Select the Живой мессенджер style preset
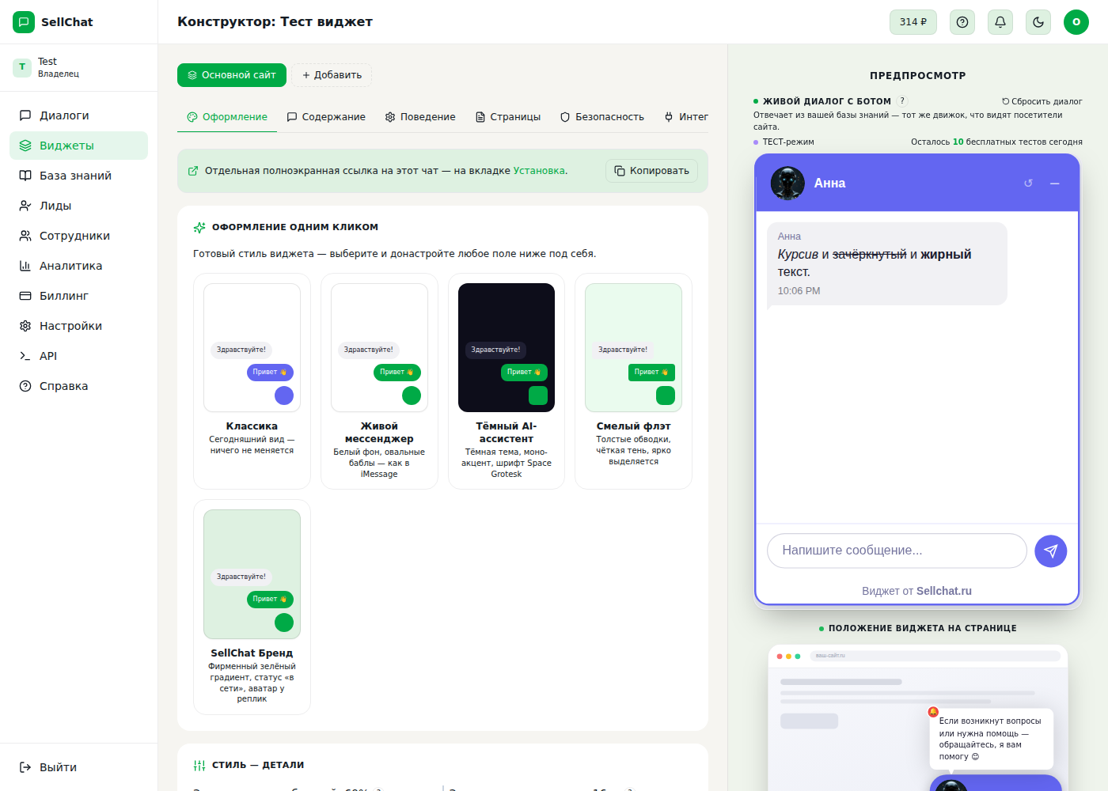 point(379,381)
